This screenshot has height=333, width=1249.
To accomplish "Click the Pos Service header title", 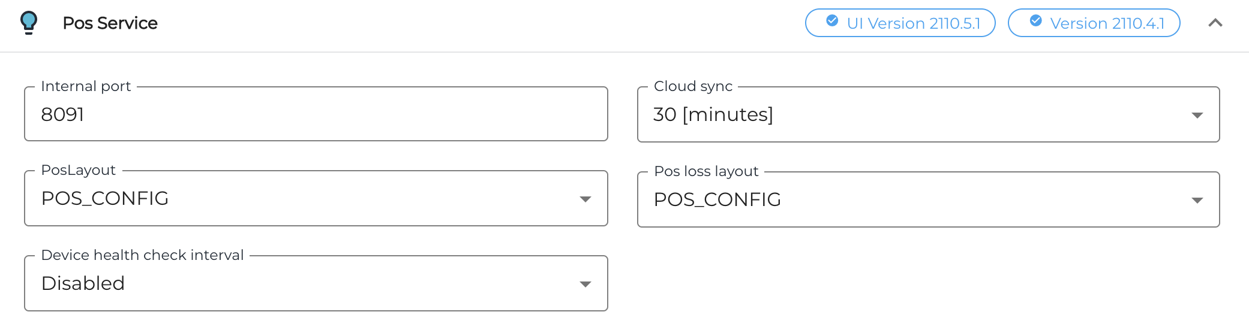I will pos(110,23).
